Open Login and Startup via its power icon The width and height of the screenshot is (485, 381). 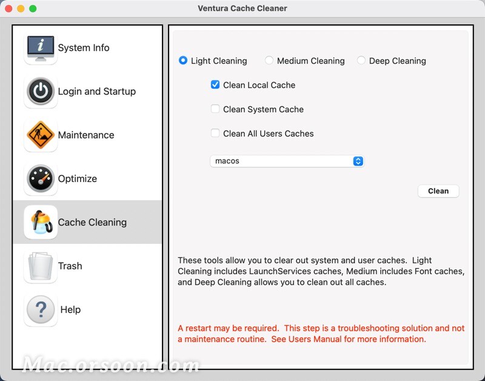pos(40,91)
